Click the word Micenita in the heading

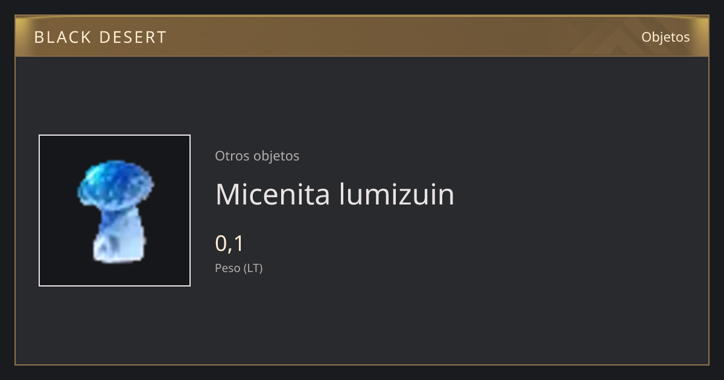(x=273, y=194)
